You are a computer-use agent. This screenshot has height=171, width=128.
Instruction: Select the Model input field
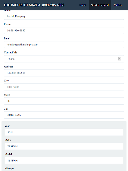(64, 161)
